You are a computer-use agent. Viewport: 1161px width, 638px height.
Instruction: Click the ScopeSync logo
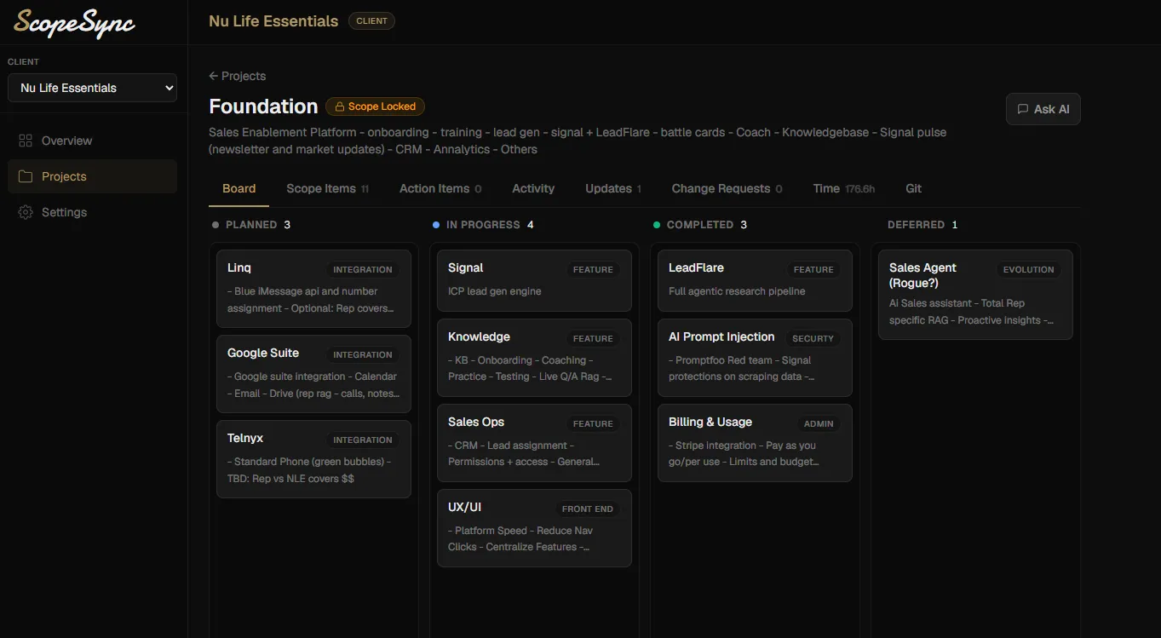pos(73,24)
